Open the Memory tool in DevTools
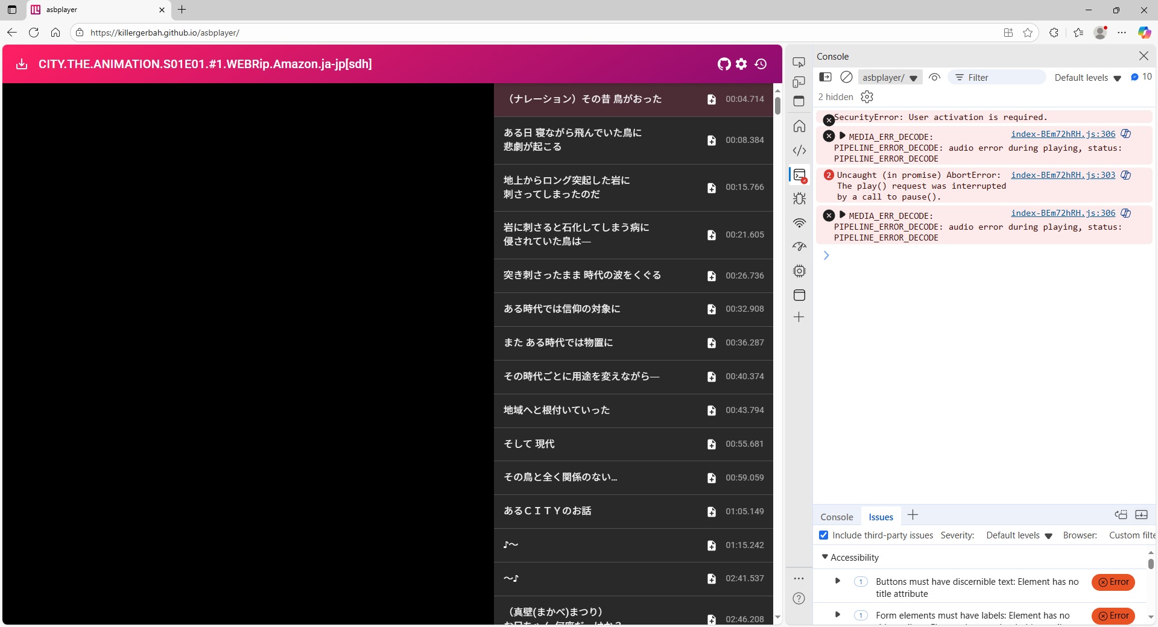1158x627 pixels. click(x=799, y=271)
